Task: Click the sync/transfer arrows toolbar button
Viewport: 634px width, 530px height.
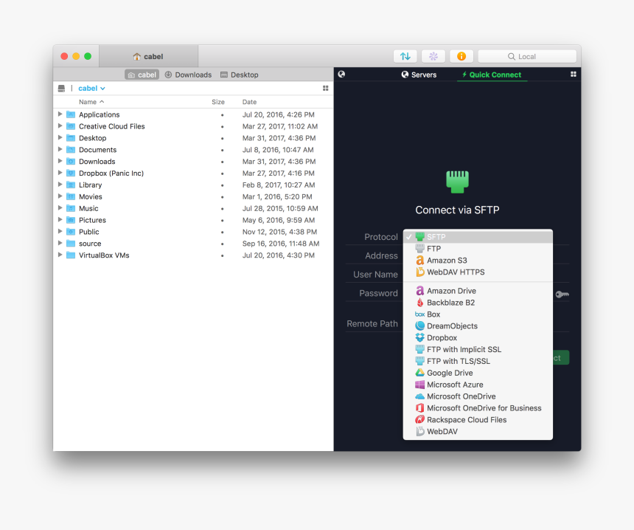Action: (x=405, y=56)
